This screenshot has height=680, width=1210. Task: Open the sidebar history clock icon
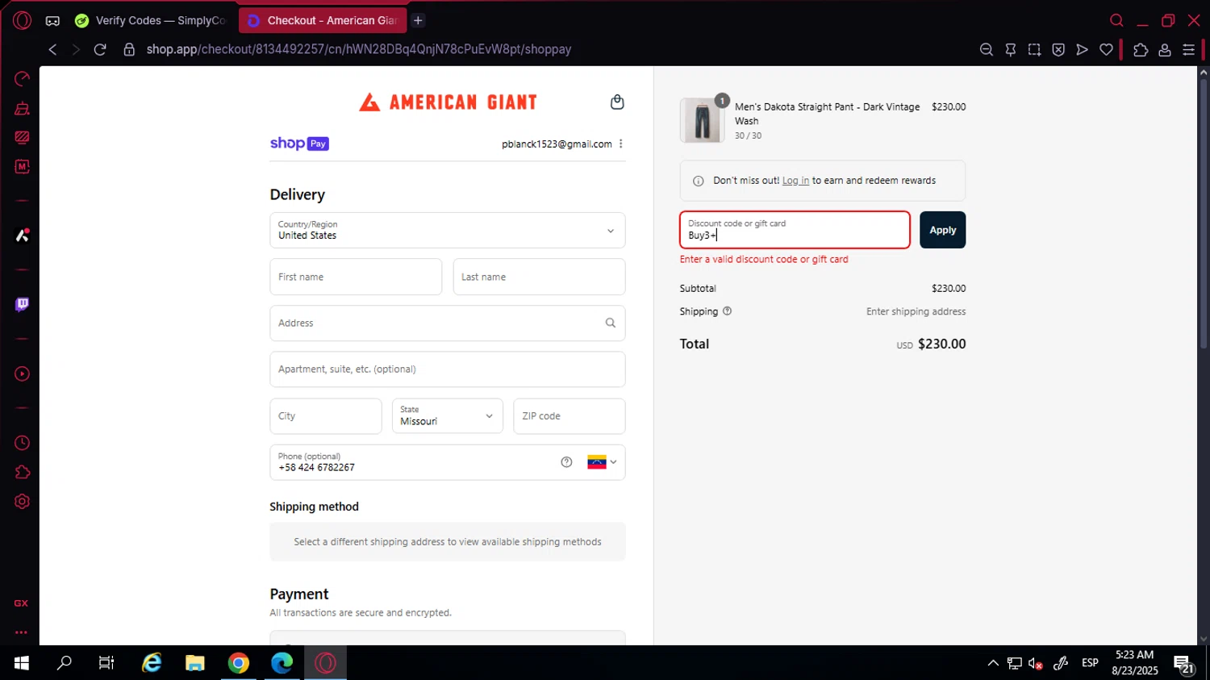22,443
